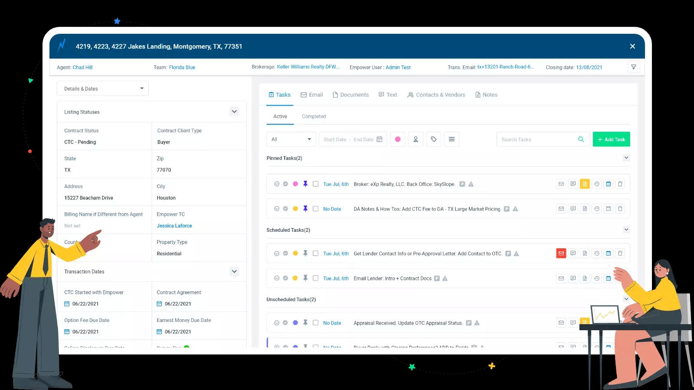Click the search magnifier icon in Search Tasks
Image resolution: width=694 pixels, height=390 pixels.
(x=581, y=139)
